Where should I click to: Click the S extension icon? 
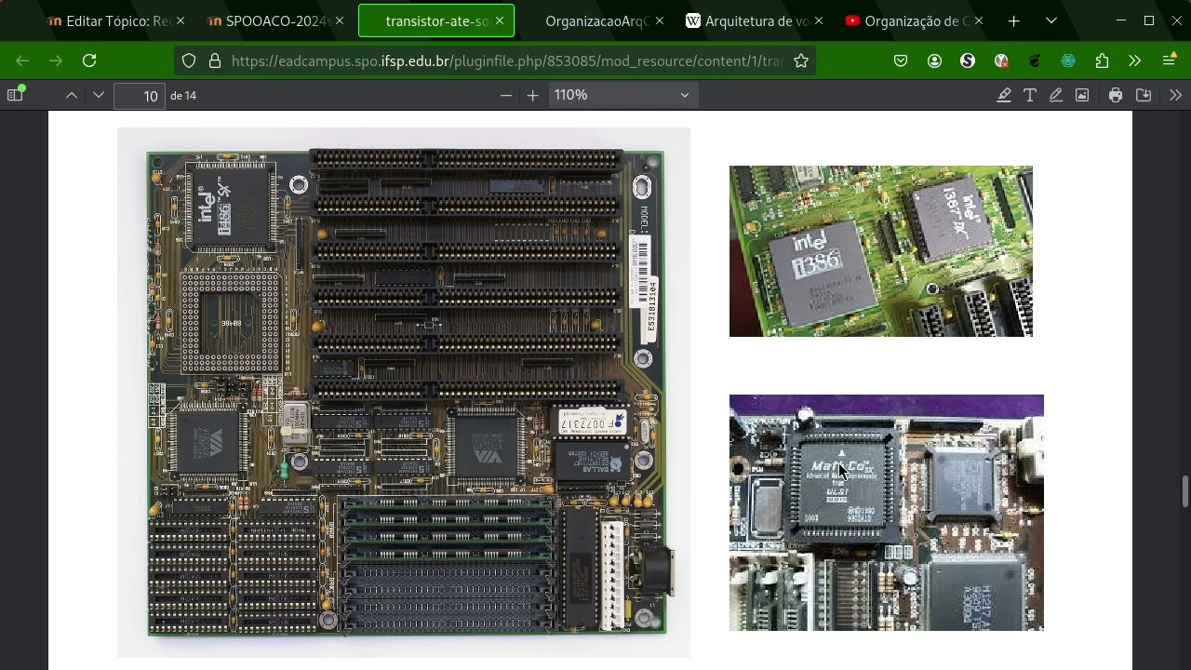(968, 60)
